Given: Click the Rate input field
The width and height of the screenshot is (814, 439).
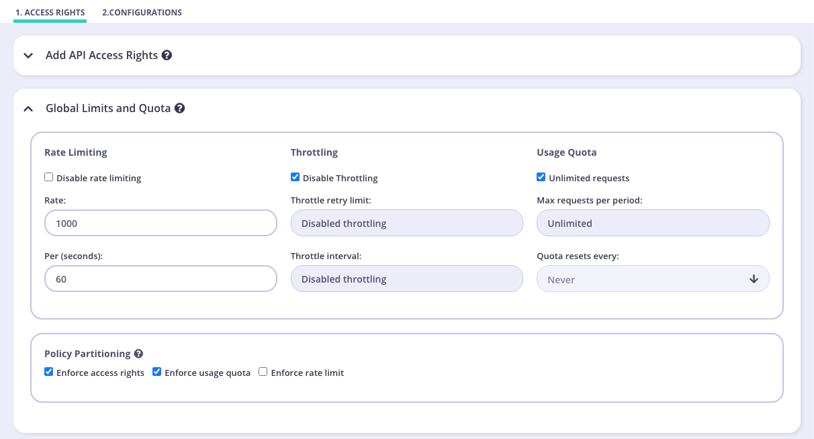Looking at the screenshot, I should point(161,224).
